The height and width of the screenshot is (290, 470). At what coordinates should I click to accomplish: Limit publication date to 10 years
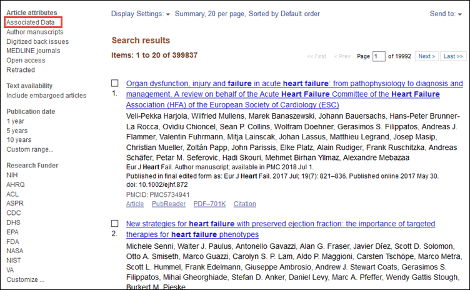[19, 140]
